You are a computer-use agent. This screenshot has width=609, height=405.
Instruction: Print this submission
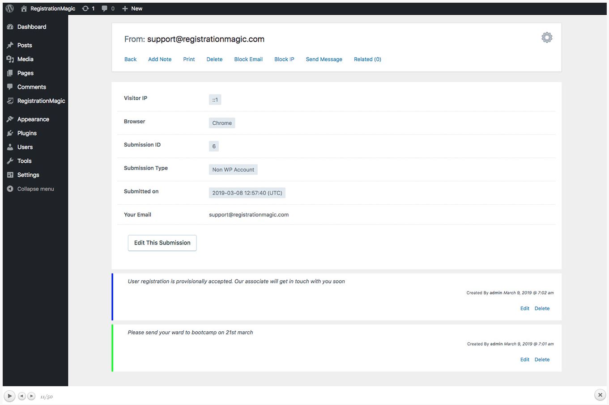pos(189,59)
